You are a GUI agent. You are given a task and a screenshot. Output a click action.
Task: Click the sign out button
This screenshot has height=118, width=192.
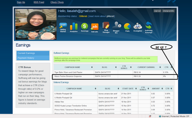click(x=157, y=11)
